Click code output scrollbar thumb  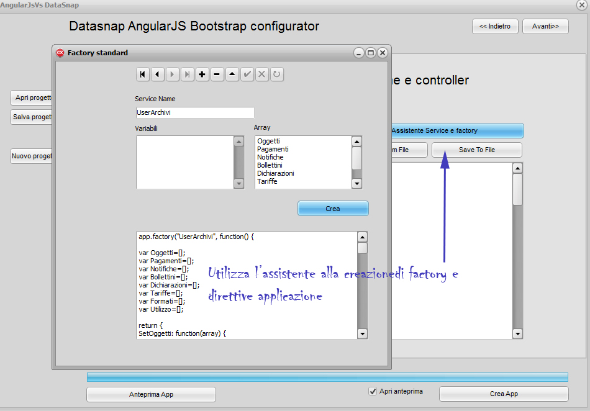click(362, 248)
